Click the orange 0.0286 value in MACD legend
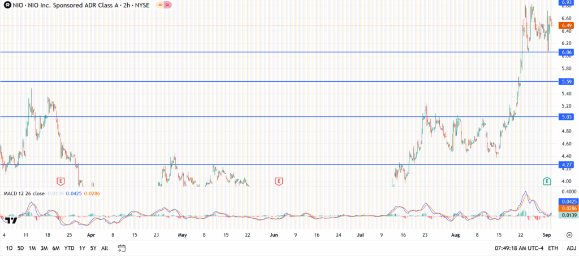The height and width of the screenshot is (256, 579). point(92,193)
